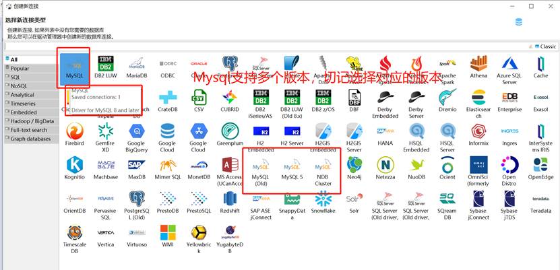Pick the Firebird database
This screenshot has height=270, width=560.
(x=75, y=135)
